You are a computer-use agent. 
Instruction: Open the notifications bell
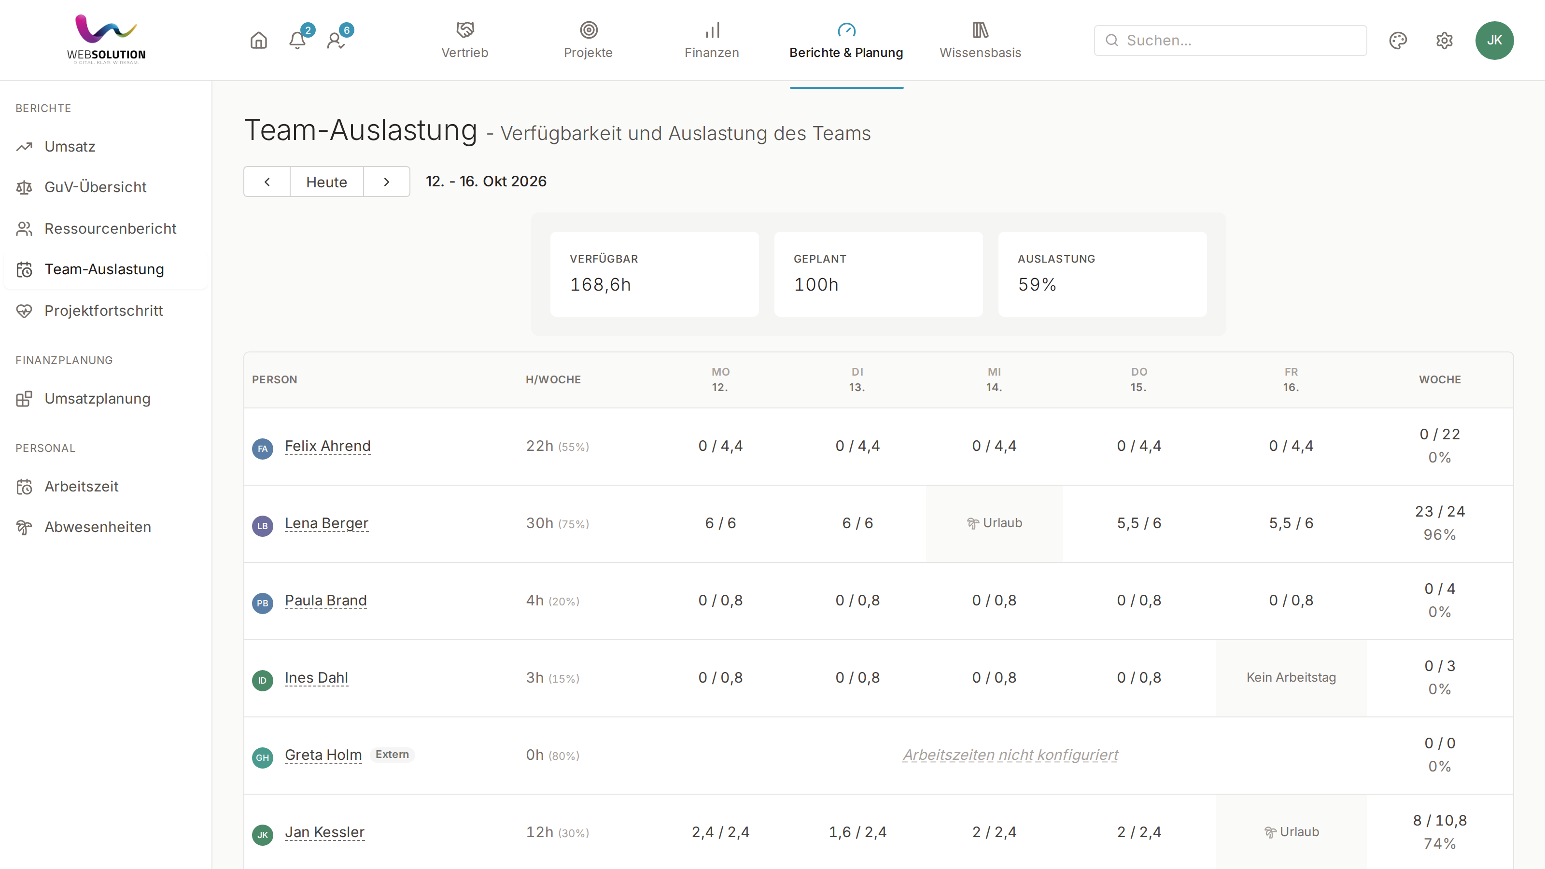(x=297, y=40)
